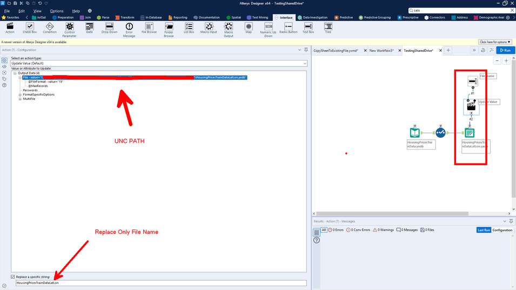Select the Action interface tool
The height and width of the screenshot is (290, 516).
click(10, 28)
